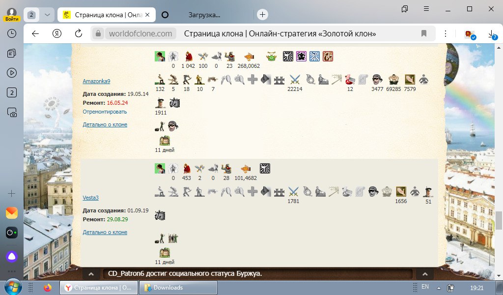Open the browser three-dot menu
Image resolution: width=503 pixels, height=295 pixels.
(445, 33)
